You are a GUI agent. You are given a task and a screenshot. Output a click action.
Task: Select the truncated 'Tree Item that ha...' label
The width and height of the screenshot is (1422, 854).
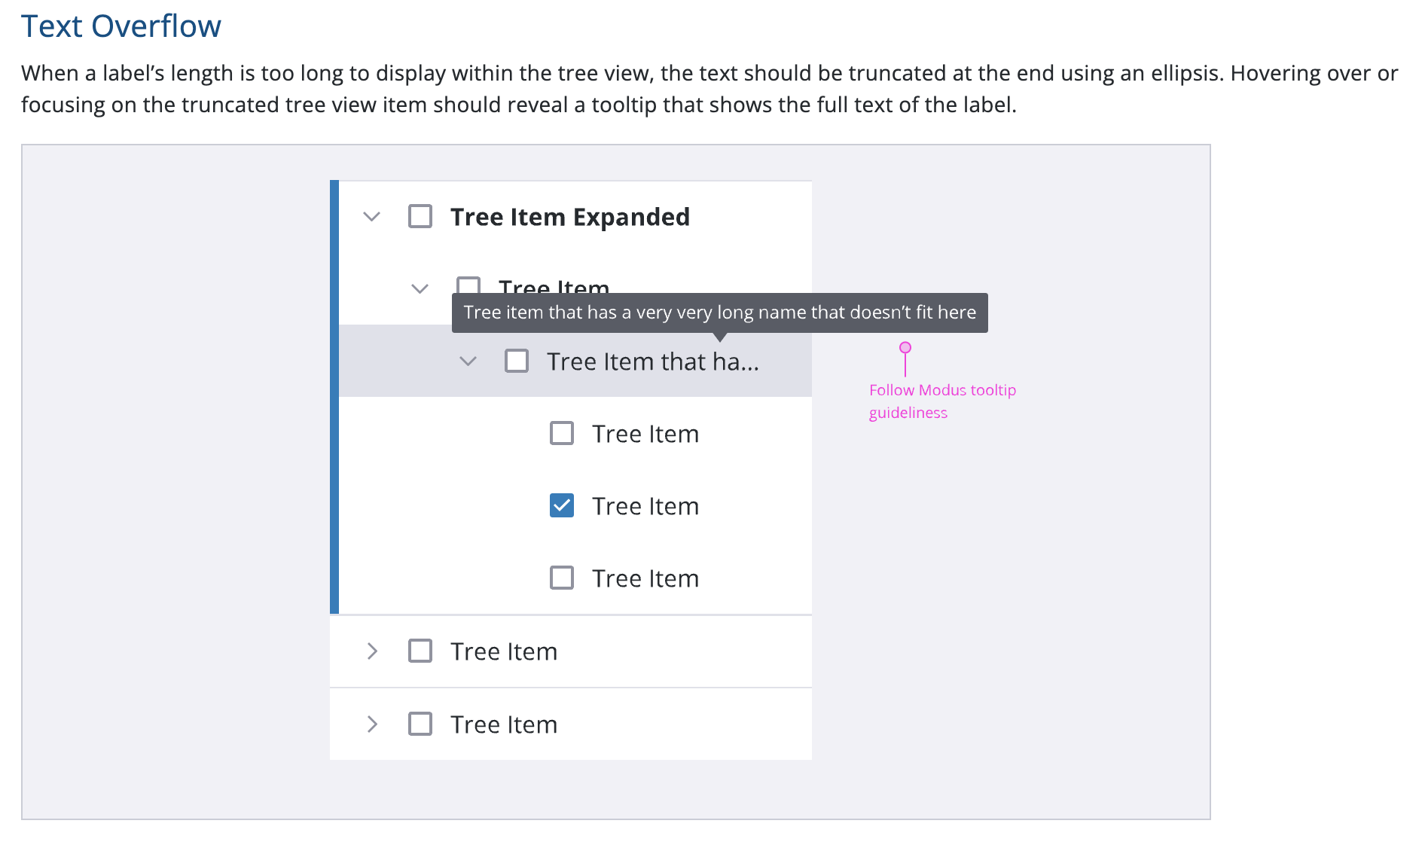(x=653, y=361)
